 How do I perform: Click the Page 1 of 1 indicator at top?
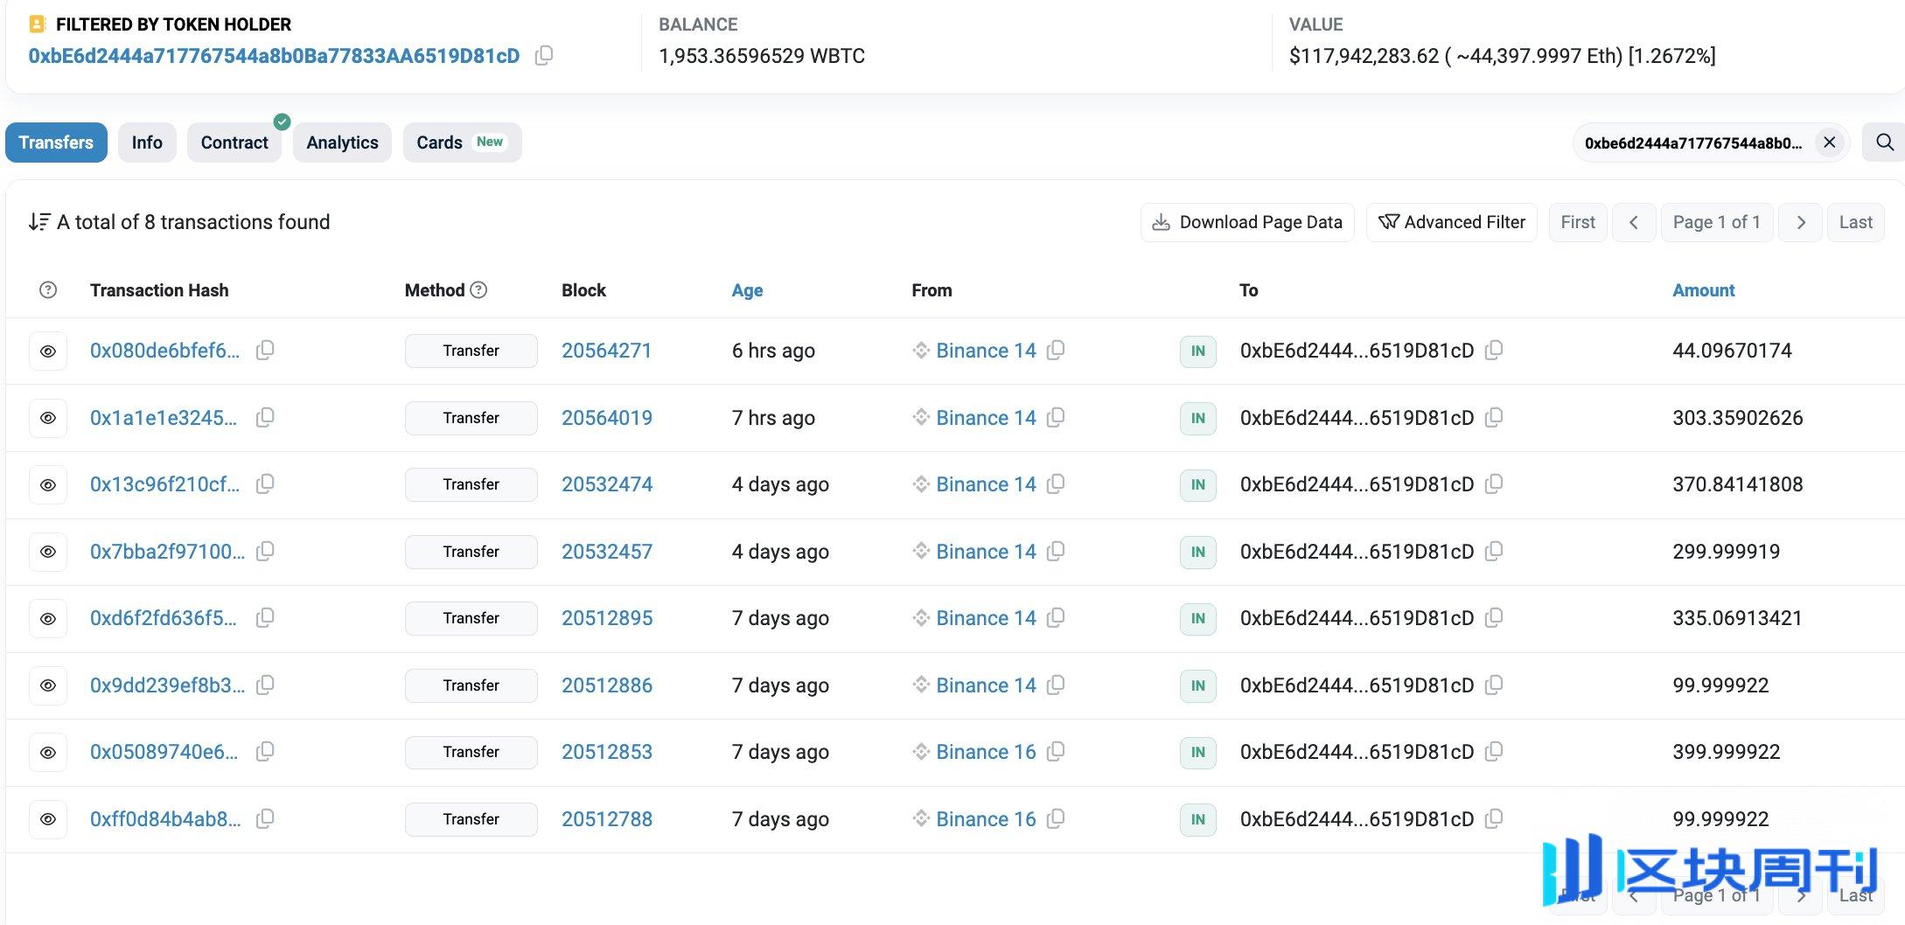(x=1716, y=222)
